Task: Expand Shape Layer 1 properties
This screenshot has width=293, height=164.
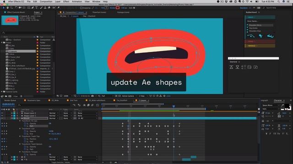Action: coord(12,116)
